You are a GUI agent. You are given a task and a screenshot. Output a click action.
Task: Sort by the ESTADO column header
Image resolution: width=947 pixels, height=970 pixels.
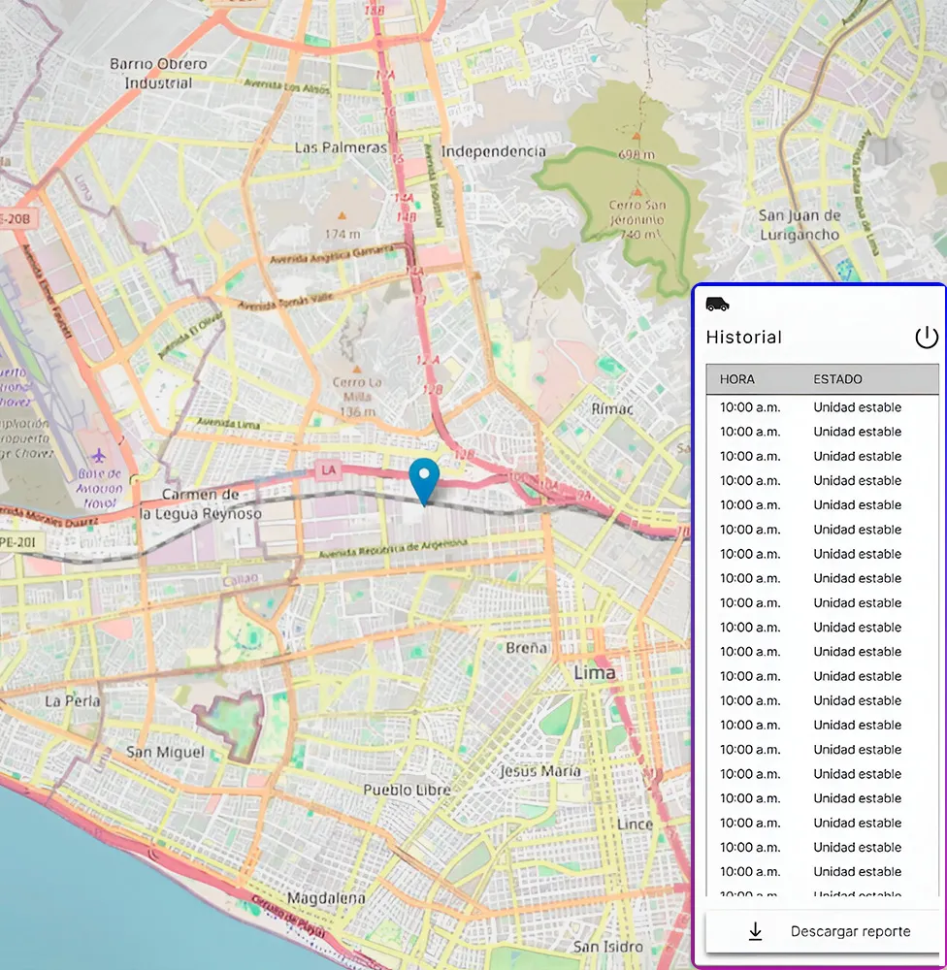(837, 379)
